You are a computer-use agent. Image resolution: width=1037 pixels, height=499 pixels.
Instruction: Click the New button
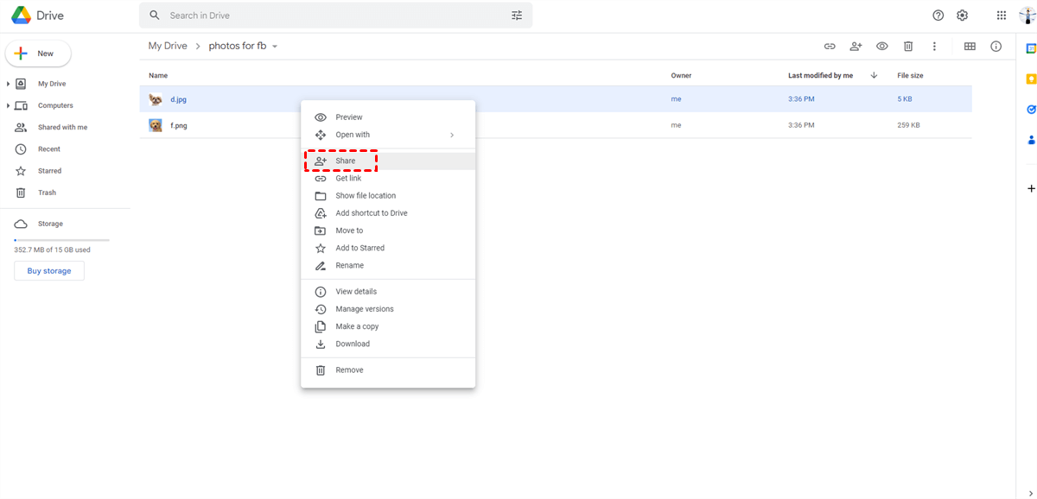38,54
